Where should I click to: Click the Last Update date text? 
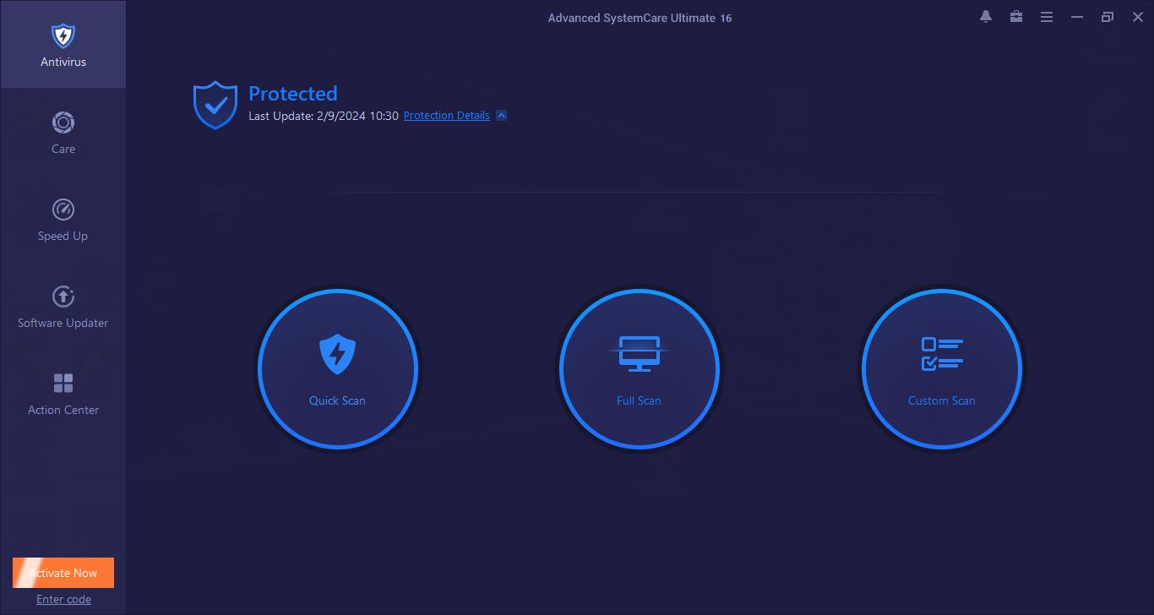point(324,116)
